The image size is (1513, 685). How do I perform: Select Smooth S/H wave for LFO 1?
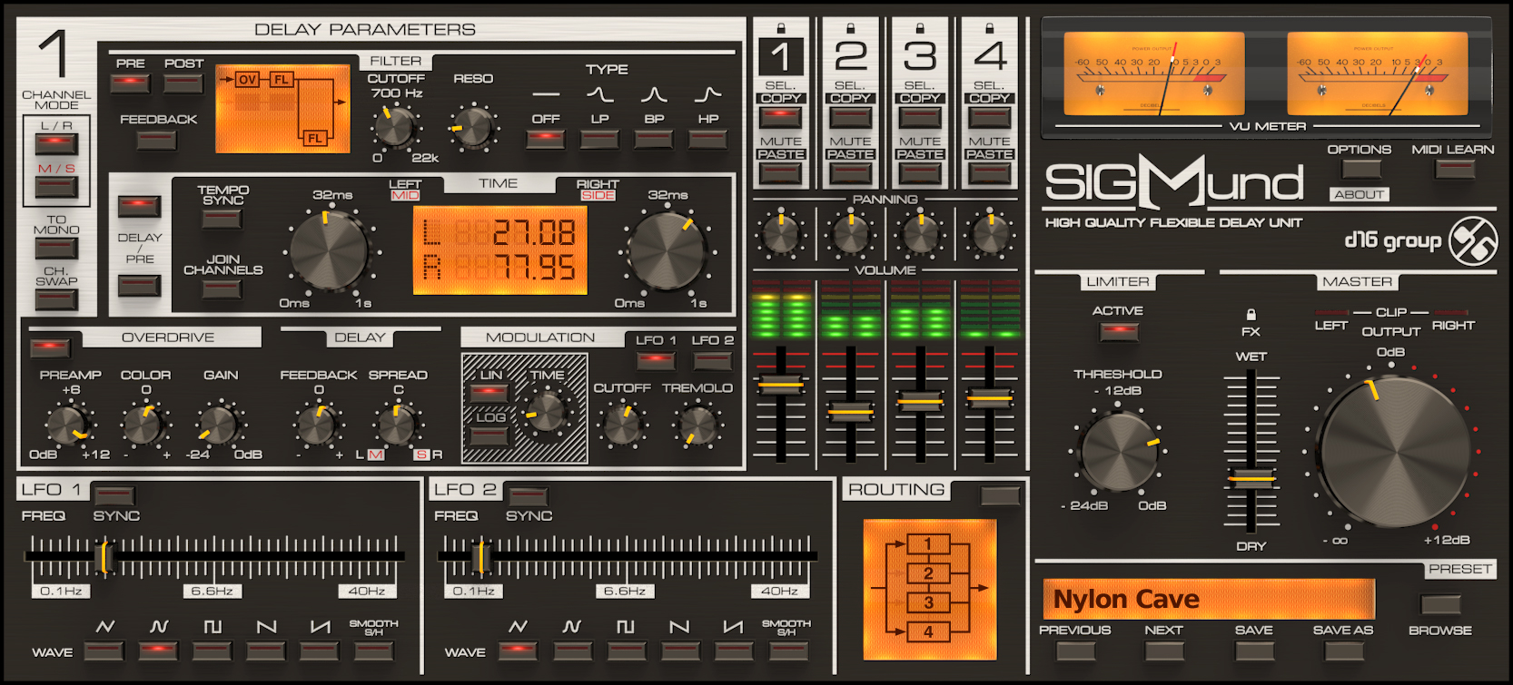coord(373,651)
